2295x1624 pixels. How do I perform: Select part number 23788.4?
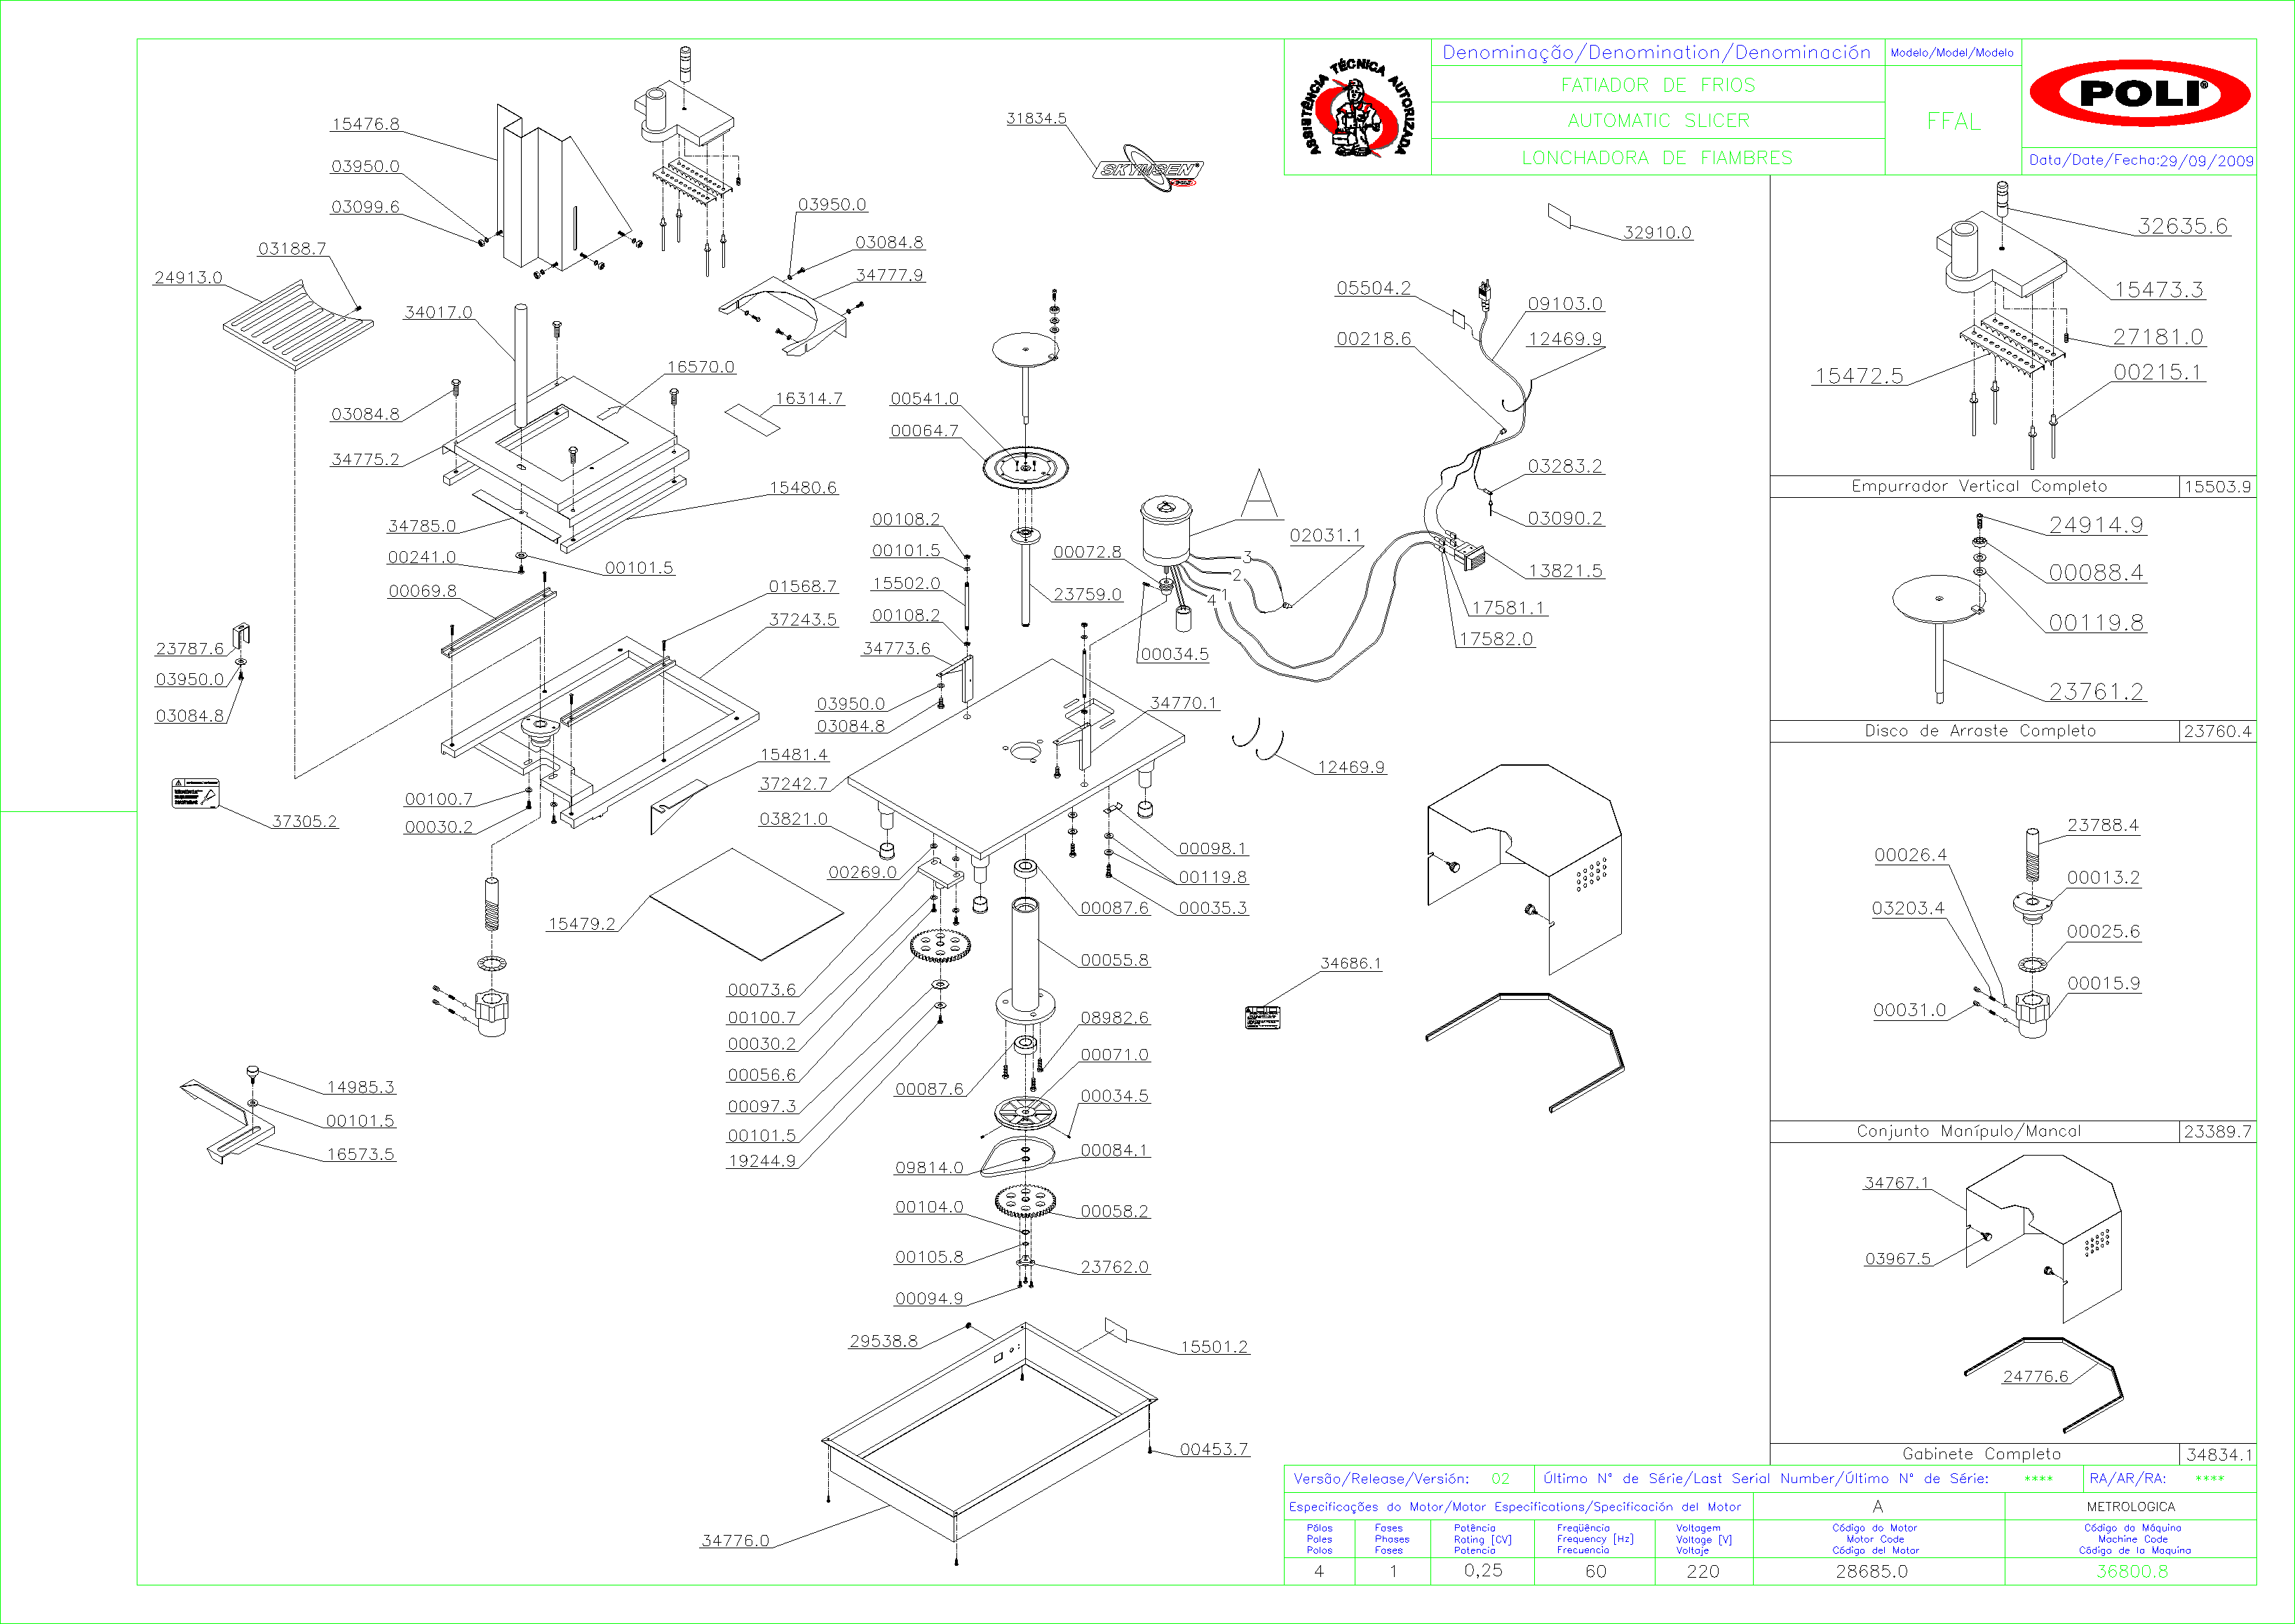pos(2103,826)
